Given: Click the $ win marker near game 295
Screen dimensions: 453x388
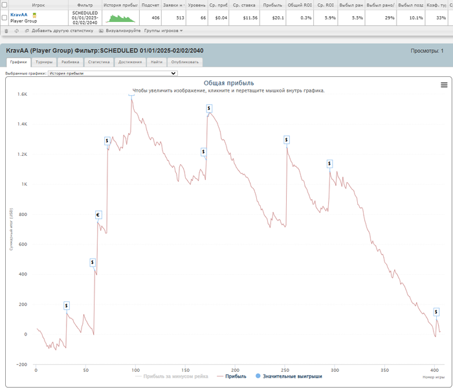Looking at the screenshot, I should coord(329,164).
